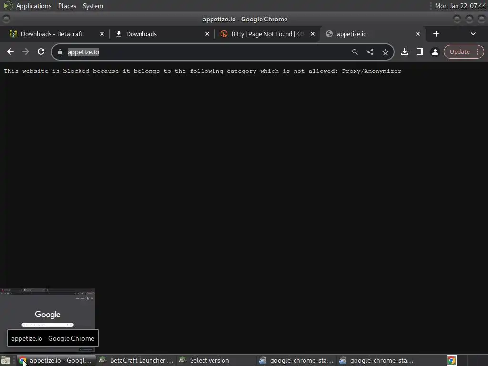Open Chrome three-dot menu
The width and height of the screenshot is (488, 366).
pyautogui.click(x=478, y=51)
